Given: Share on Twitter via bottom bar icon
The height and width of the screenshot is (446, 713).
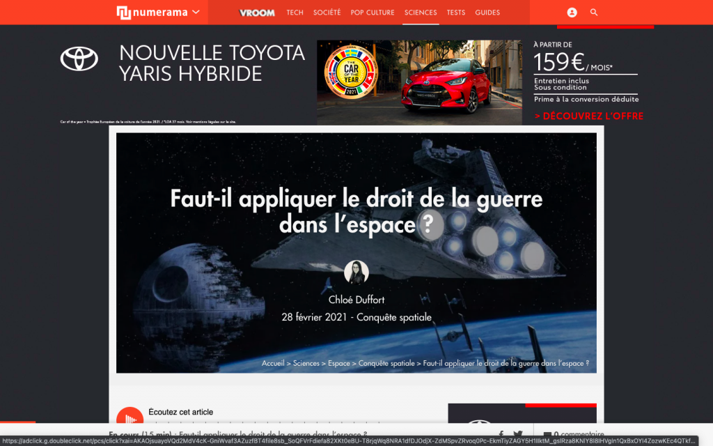Looking at the screenshot, I should pyautogui.click(x=518, y=434).
